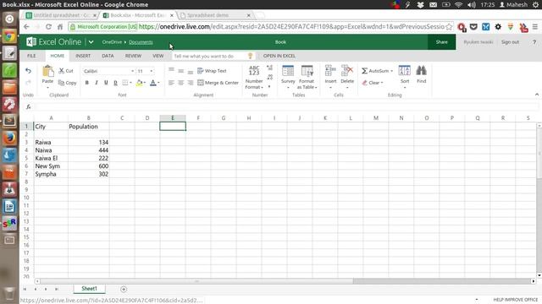Toggle Underline formatting
The height and width of the screenshot is (304, 542).
[106, 83]
